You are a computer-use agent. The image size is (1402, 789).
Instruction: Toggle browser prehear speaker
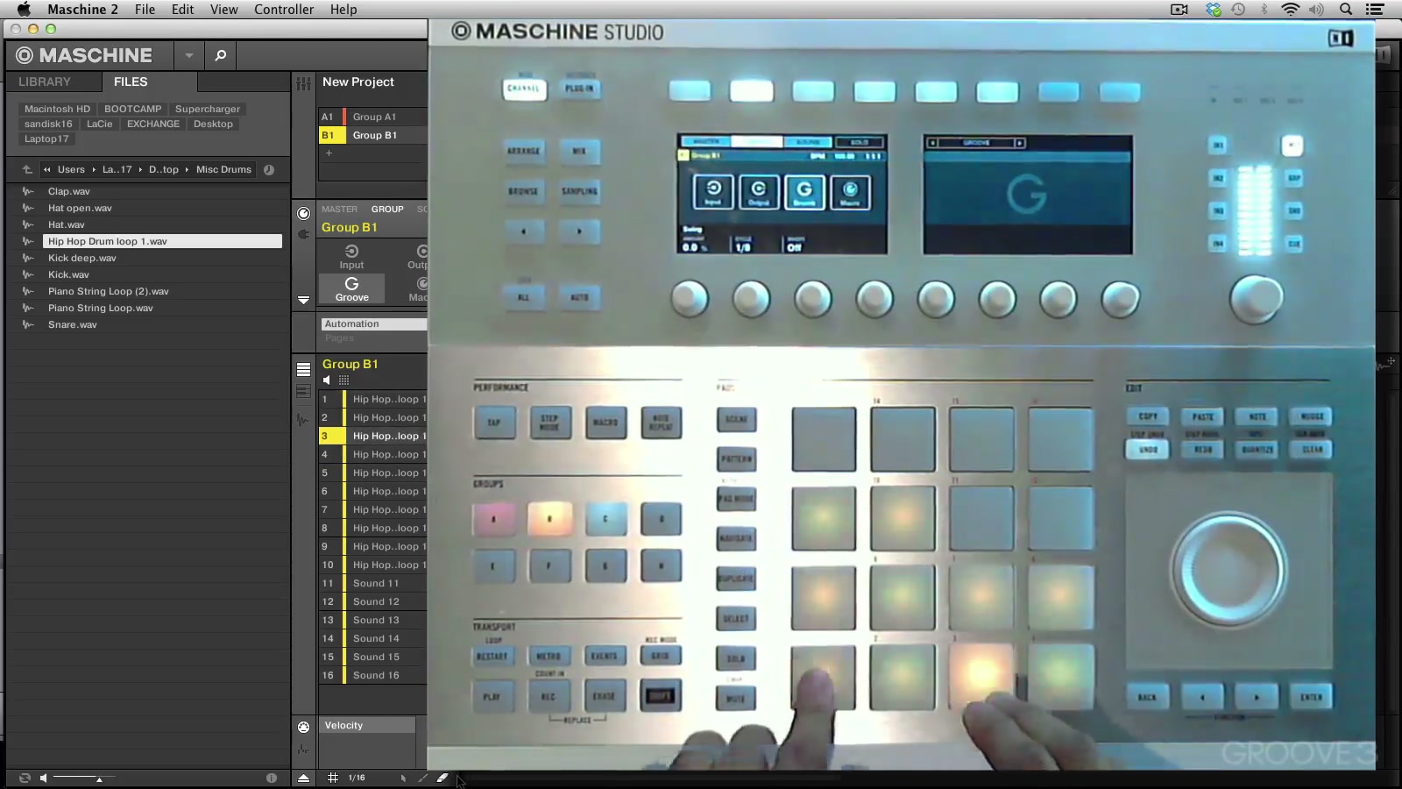(x=43, y=778)
